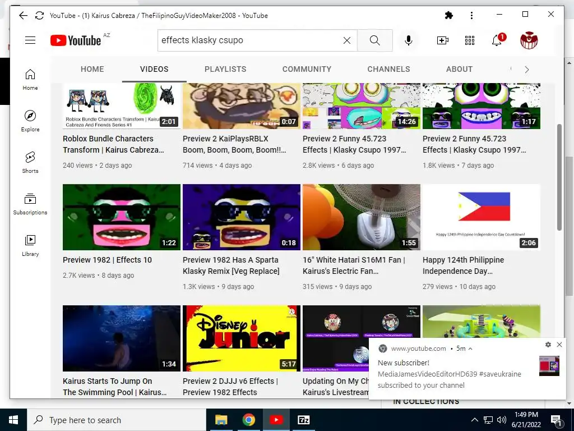This screenshot has width=574, height=431.
Task: Open the swimming pool video thumbnail
Action: [x=122, y=338]
